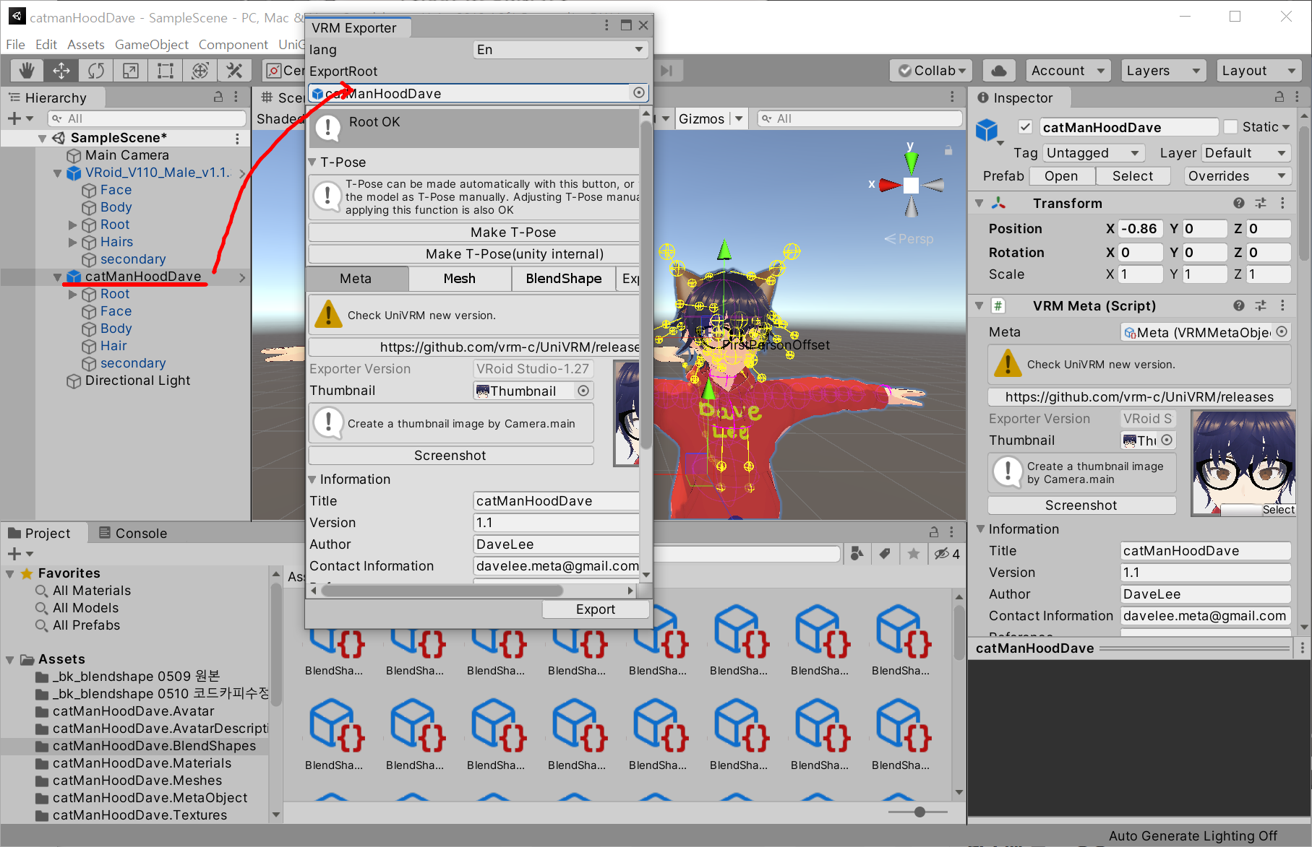Open the prefab Overrides dropdown

tap(1238, 176)
